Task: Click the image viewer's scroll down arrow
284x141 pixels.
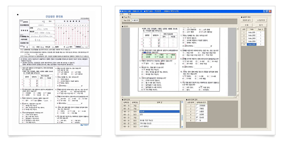Action: tap(238, 95)
